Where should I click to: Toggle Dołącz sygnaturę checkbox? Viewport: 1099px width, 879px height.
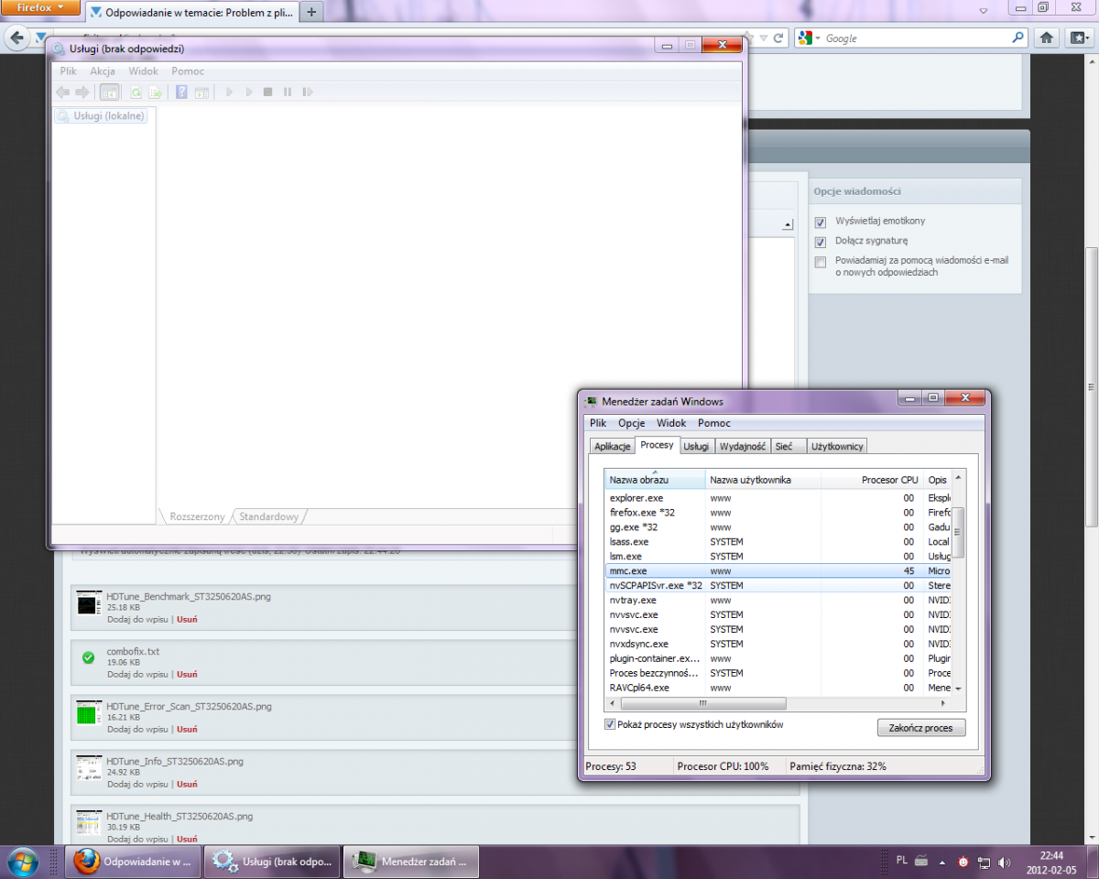(x=820, y=242)
